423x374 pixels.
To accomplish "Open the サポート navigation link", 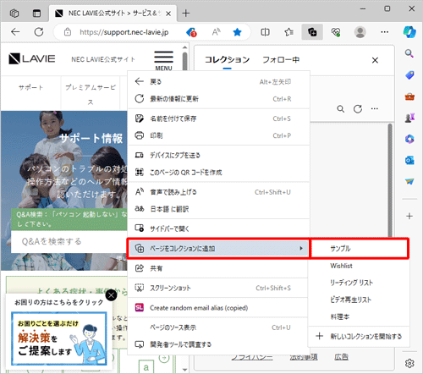I will pyautogui.click(x=30, y=88).
